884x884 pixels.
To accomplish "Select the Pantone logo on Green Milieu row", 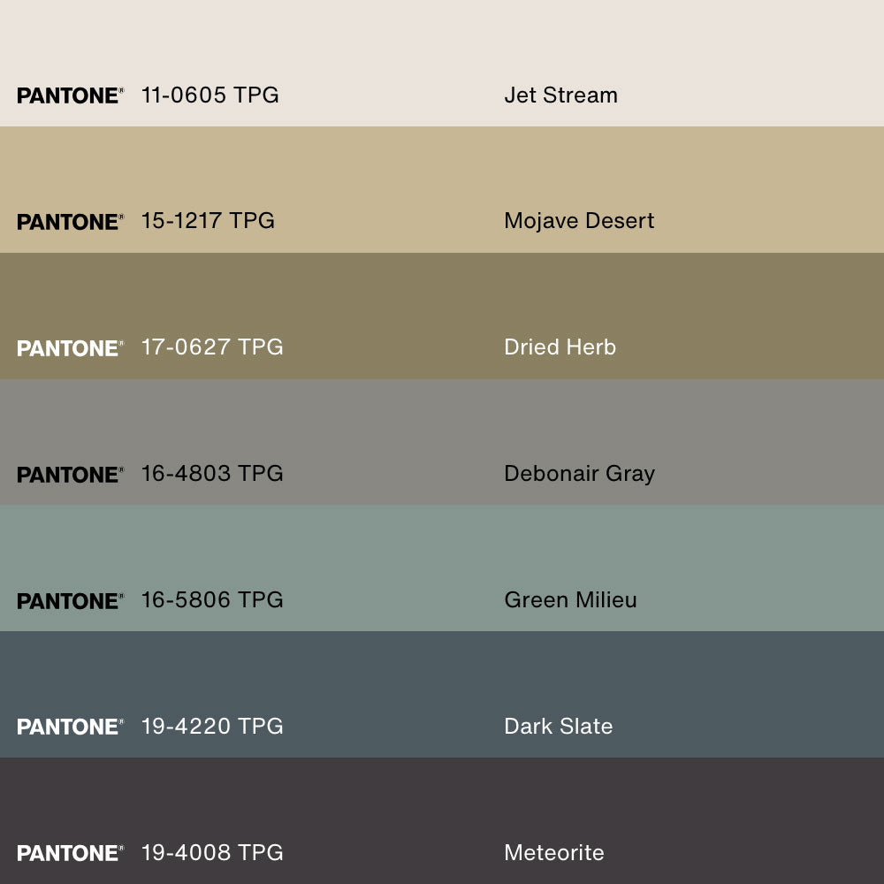I will coord(70,601).
